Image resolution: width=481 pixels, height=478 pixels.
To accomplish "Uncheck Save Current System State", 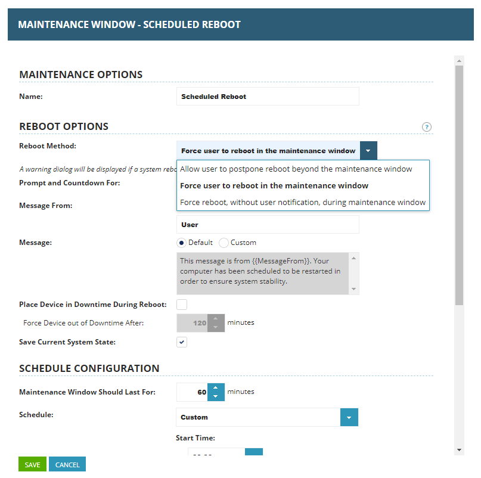I will 182,342.
